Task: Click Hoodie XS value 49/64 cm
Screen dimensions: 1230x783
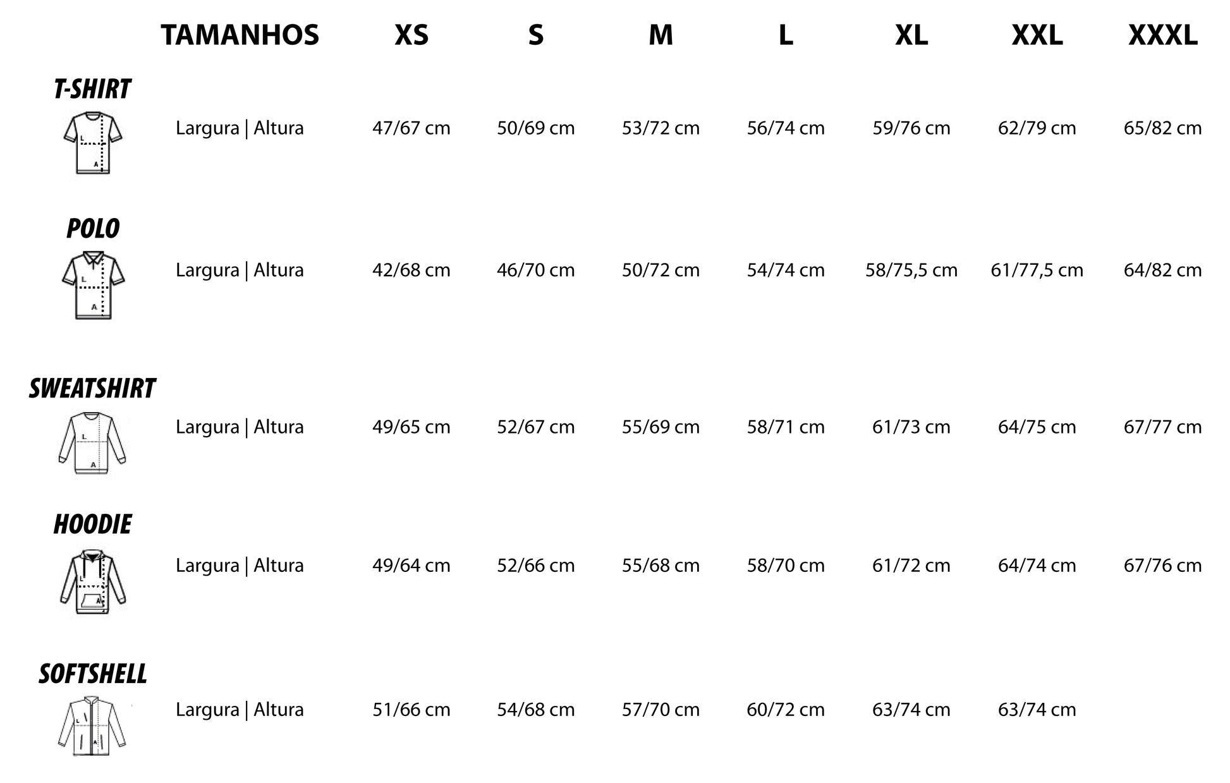Action: coord(411,566)
